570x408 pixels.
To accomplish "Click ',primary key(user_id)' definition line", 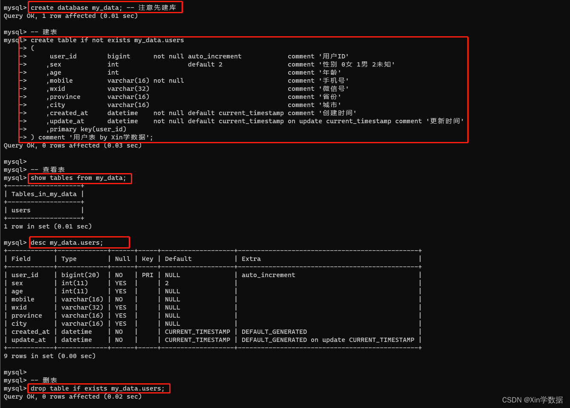I will point(86,129).
